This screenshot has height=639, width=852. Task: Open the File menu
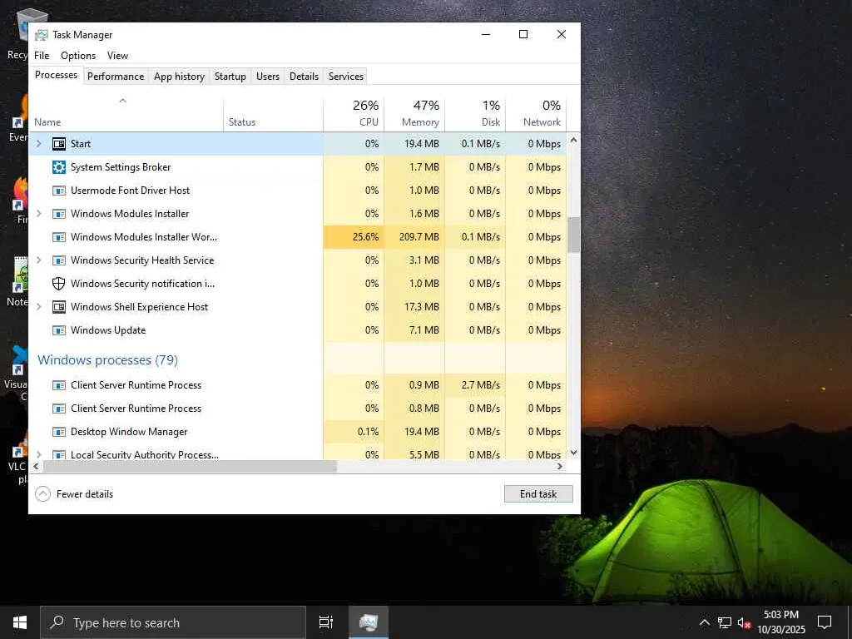pyautogui.click(x=42, y=56)
